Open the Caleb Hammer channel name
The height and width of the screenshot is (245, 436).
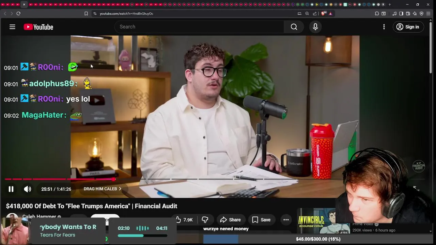39,217
